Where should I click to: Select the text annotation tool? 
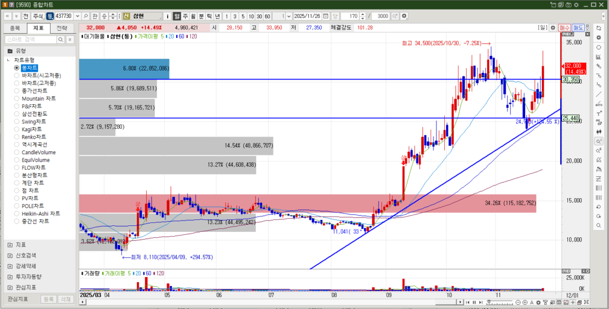[598, 114]
